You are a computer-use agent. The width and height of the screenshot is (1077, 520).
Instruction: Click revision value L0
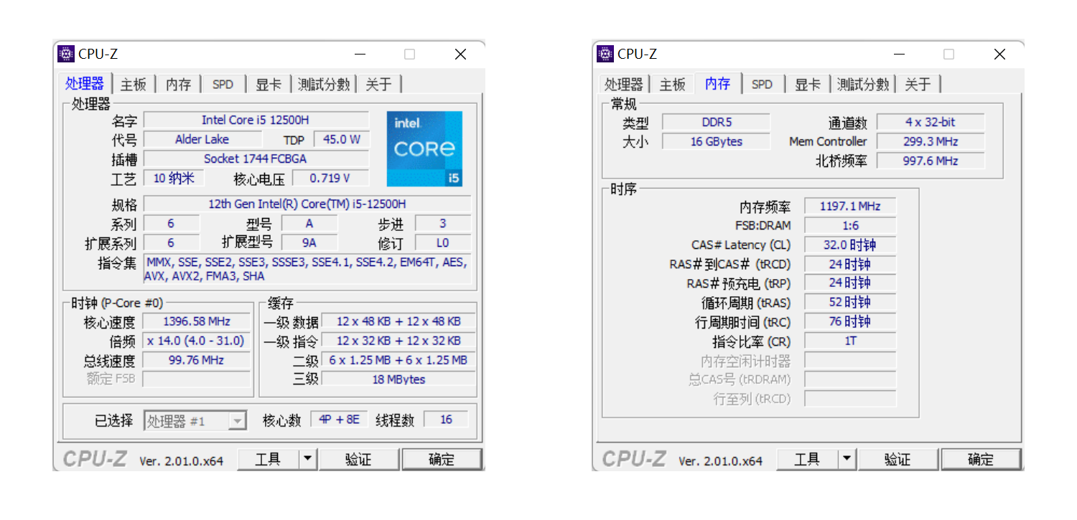[443, 242]
